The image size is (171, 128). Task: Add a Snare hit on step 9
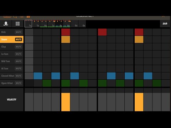[102, 39]
